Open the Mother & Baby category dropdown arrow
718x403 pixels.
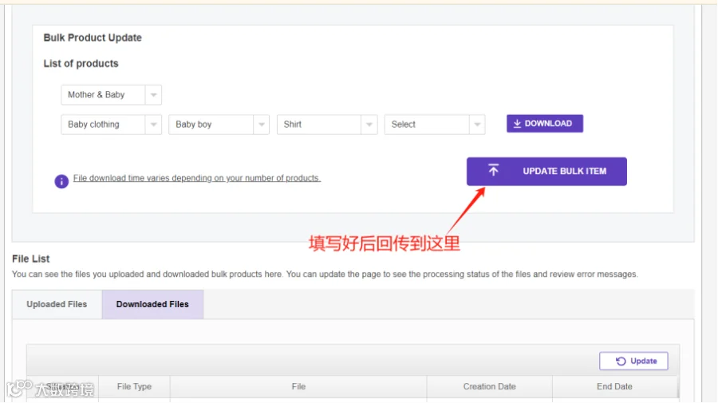pyautogui.click(x=153, y=95)
